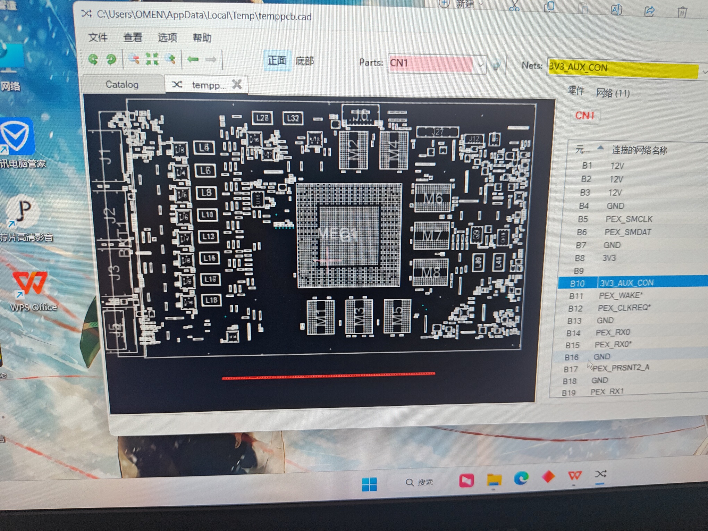Toggle the 正面 top side view

point(277,60)
